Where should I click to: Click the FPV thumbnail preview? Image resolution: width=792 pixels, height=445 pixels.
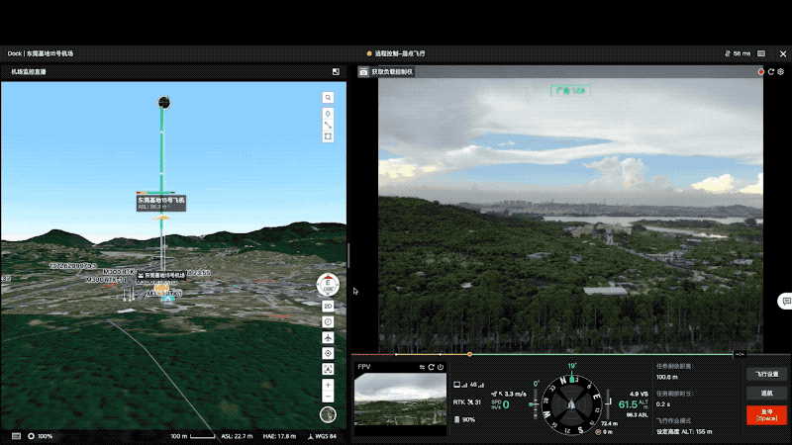(400, 400)
